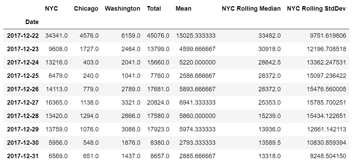Click the NYC column header

51,9
